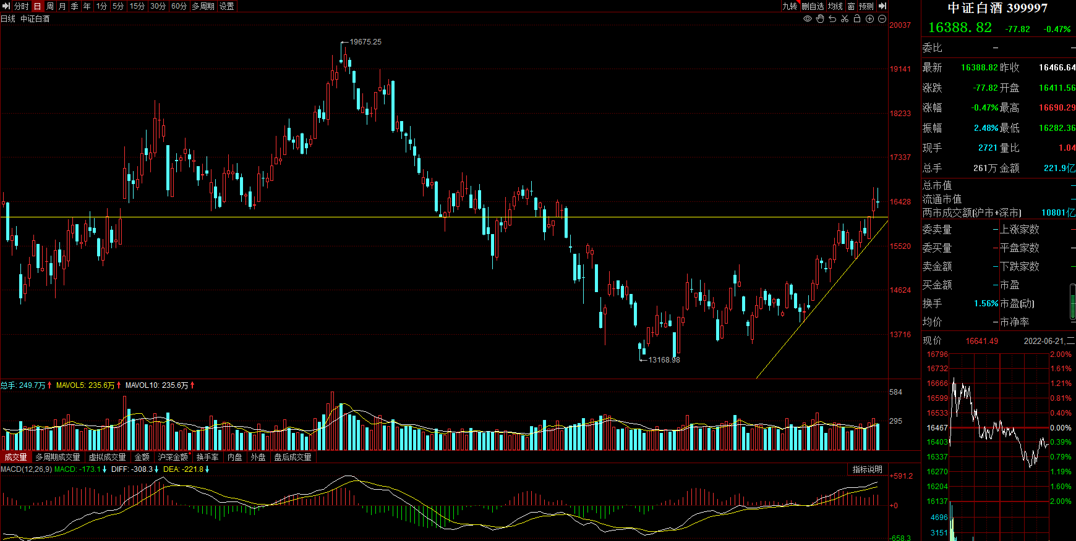Zoom out with the minus circle icon
This screenshot has height=541, width=1076.
[882, 19]
